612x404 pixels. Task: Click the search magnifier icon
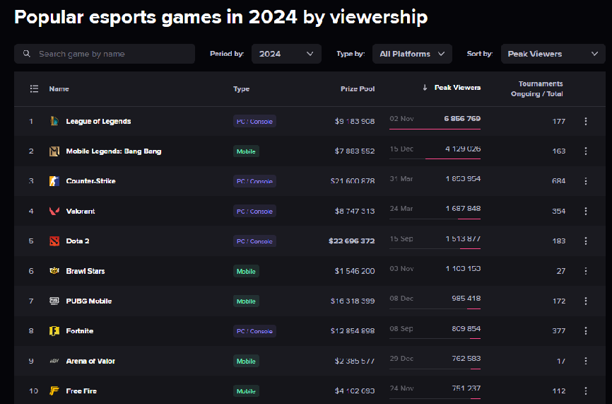pyautogui.click(x=27, y=54)
